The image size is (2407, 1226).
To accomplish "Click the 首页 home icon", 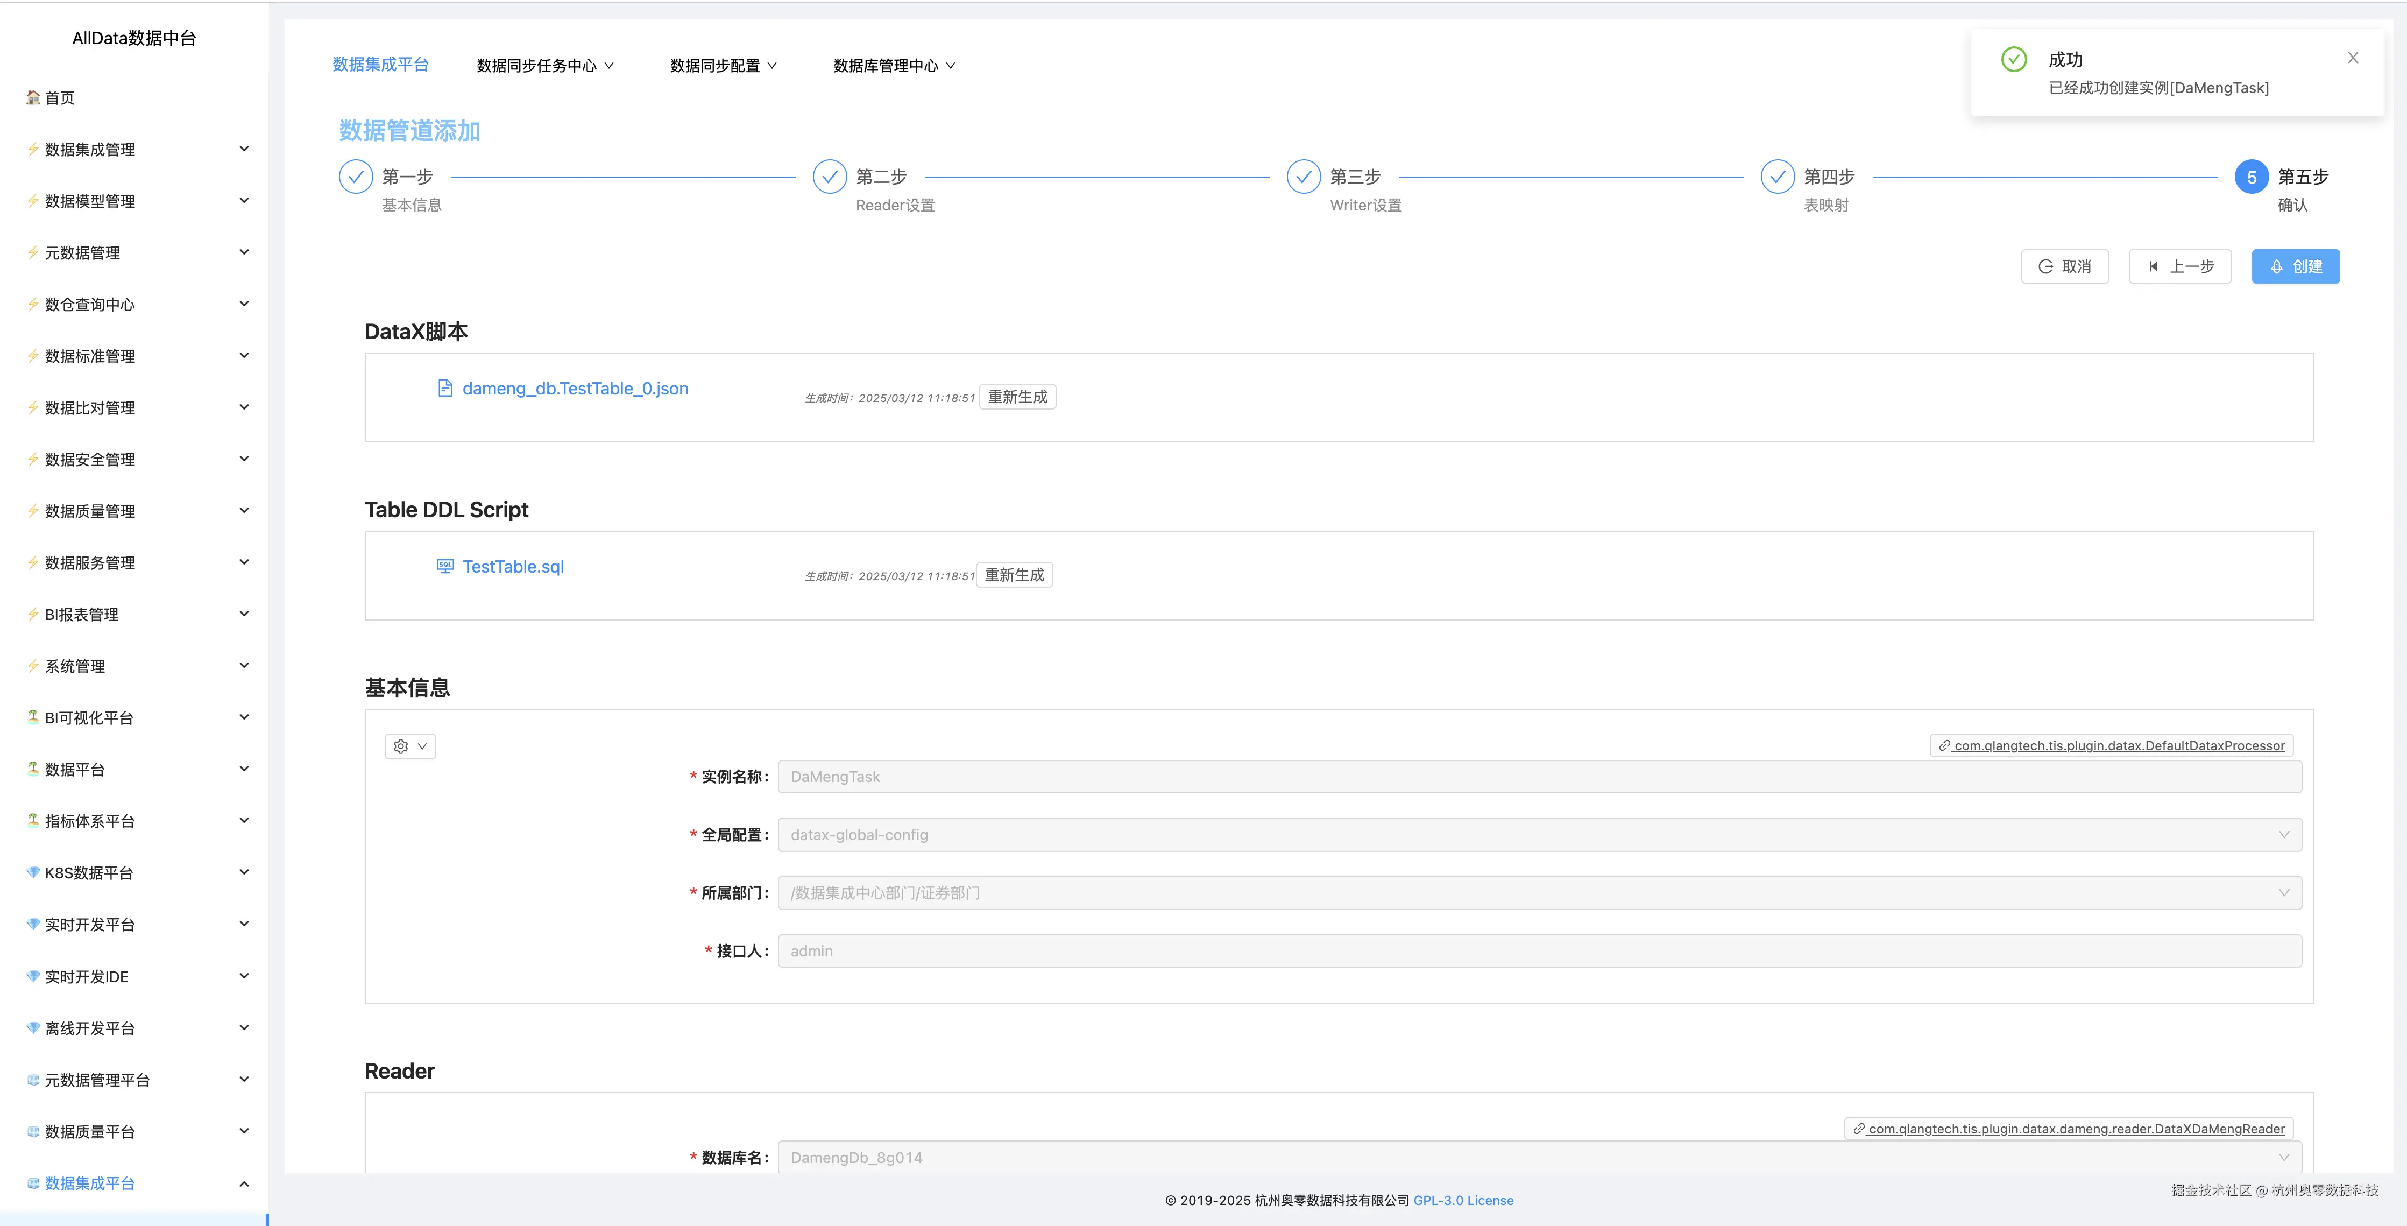I will [x=32, y=97].
